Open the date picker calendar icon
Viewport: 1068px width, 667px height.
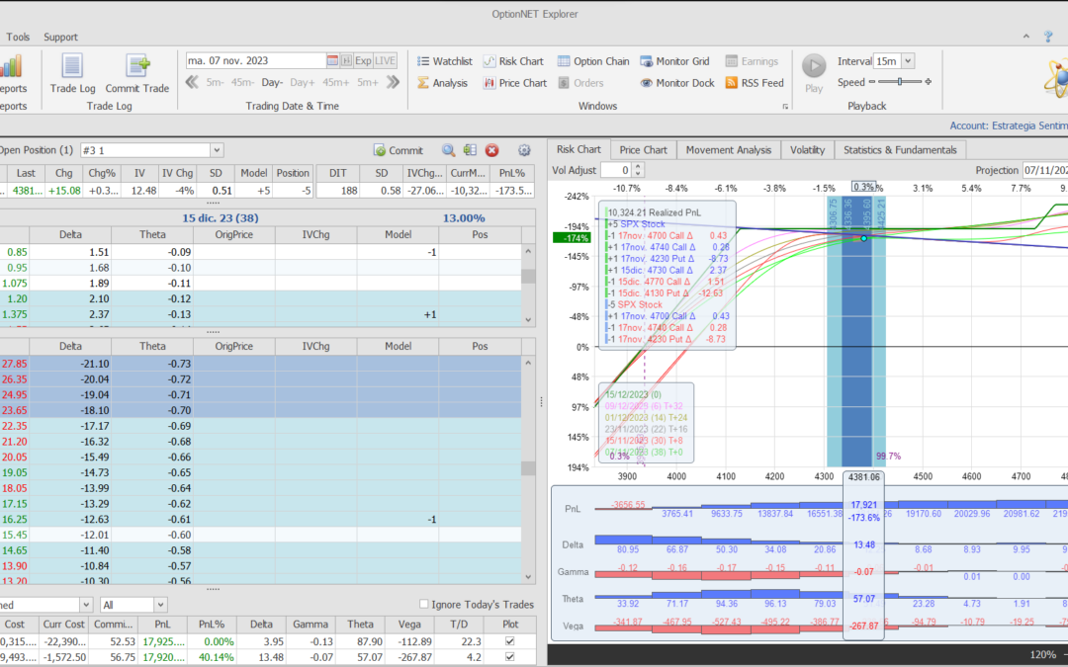(x=332, y=60)
